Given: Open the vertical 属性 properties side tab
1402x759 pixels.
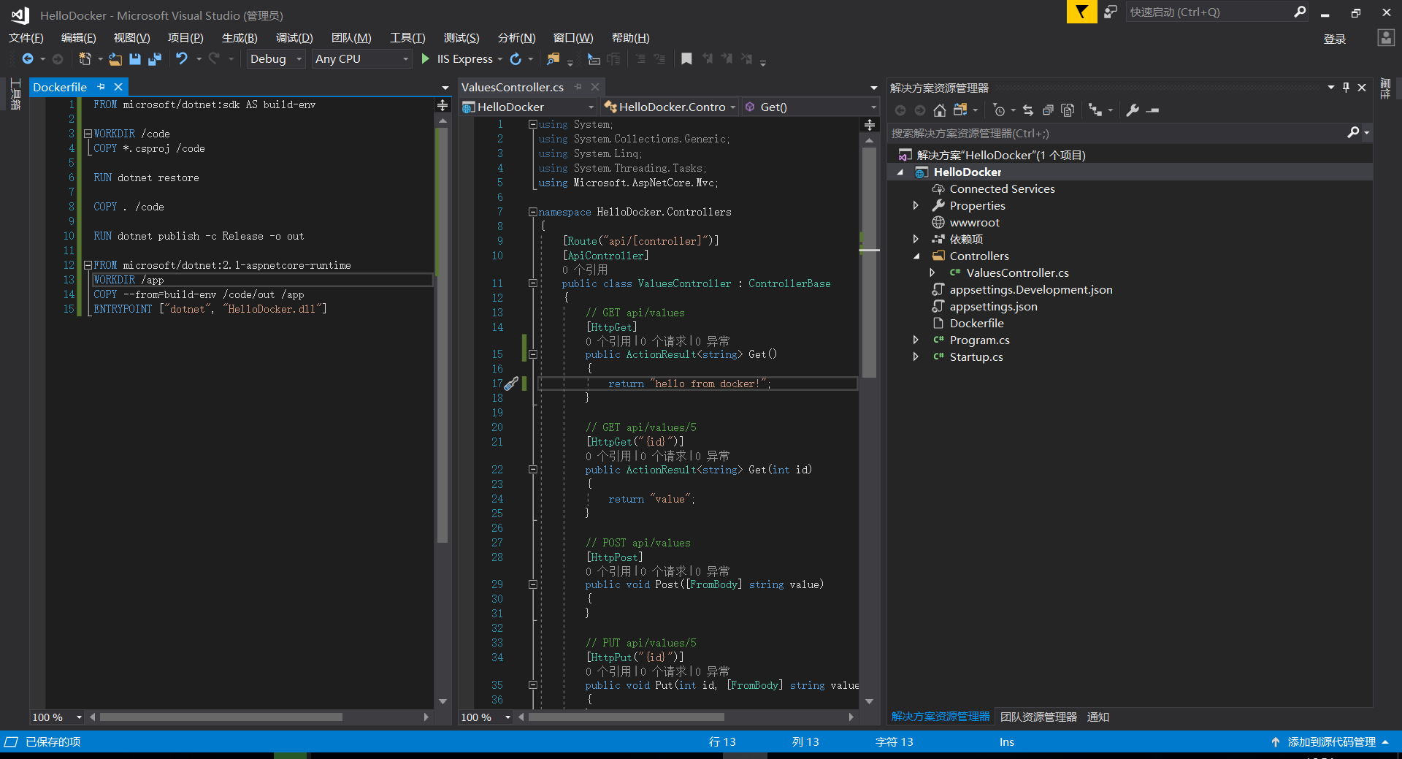Looking at the screenshot, I should click(x=1385, y=89).
